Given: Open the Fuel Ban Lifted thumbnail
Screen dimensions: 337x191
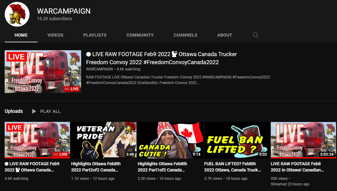Looking at the screenshot, I should pyautogui.click(x=237, y=140).
